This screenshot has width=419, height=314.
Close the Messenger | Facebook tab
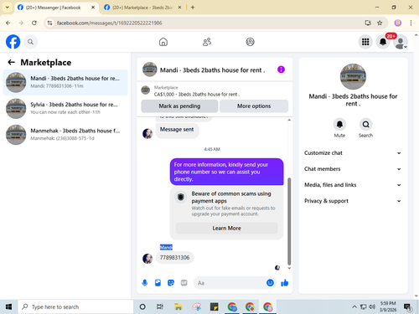click(x=93, y=8)
